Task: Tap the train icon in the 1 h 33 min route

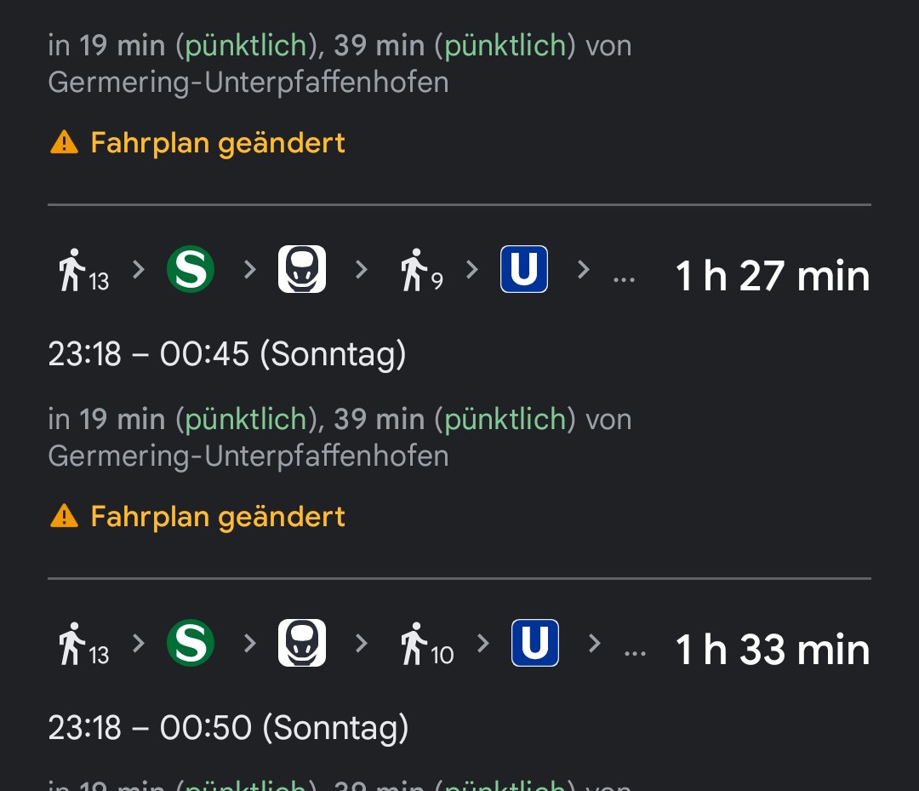Action: click(x=302, y=643)
